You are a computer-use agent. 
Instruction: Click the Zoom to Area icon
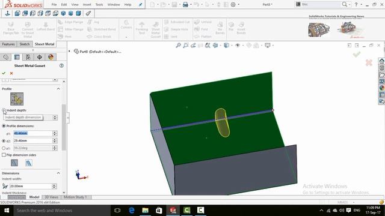tap(186, 46)
